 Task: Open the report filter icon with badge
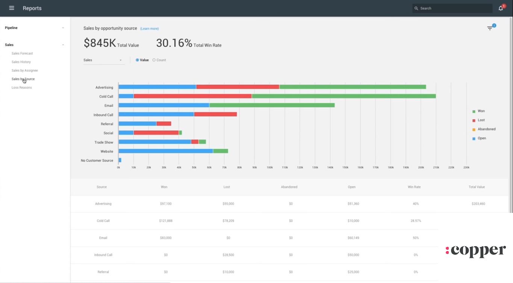[490, 28]
